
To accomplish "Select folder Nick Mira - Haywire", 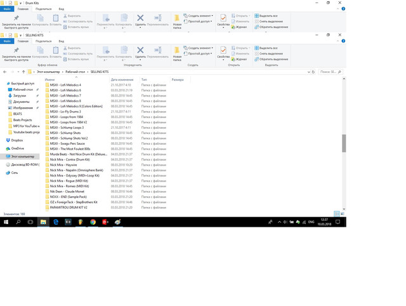I will (63, 165).
